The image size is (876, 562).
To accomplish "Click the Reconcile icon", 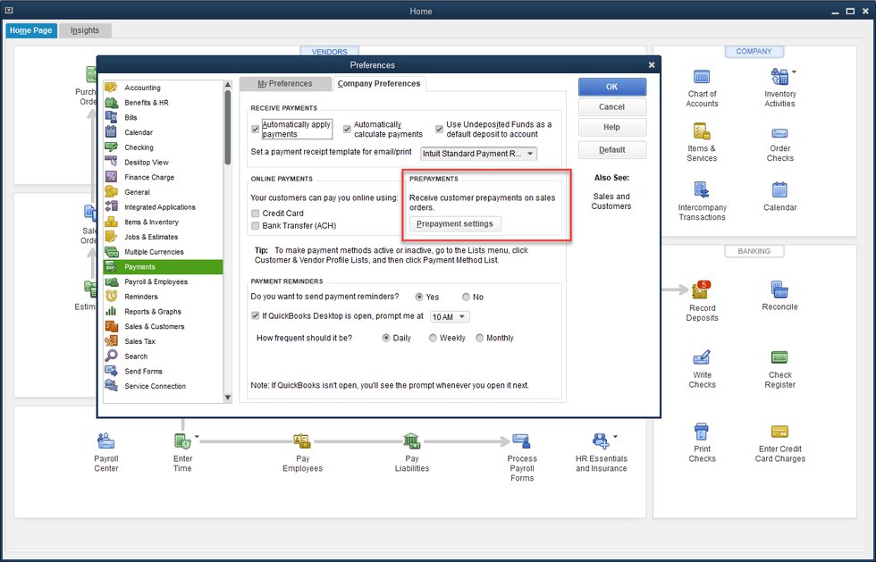I will 779,290.
